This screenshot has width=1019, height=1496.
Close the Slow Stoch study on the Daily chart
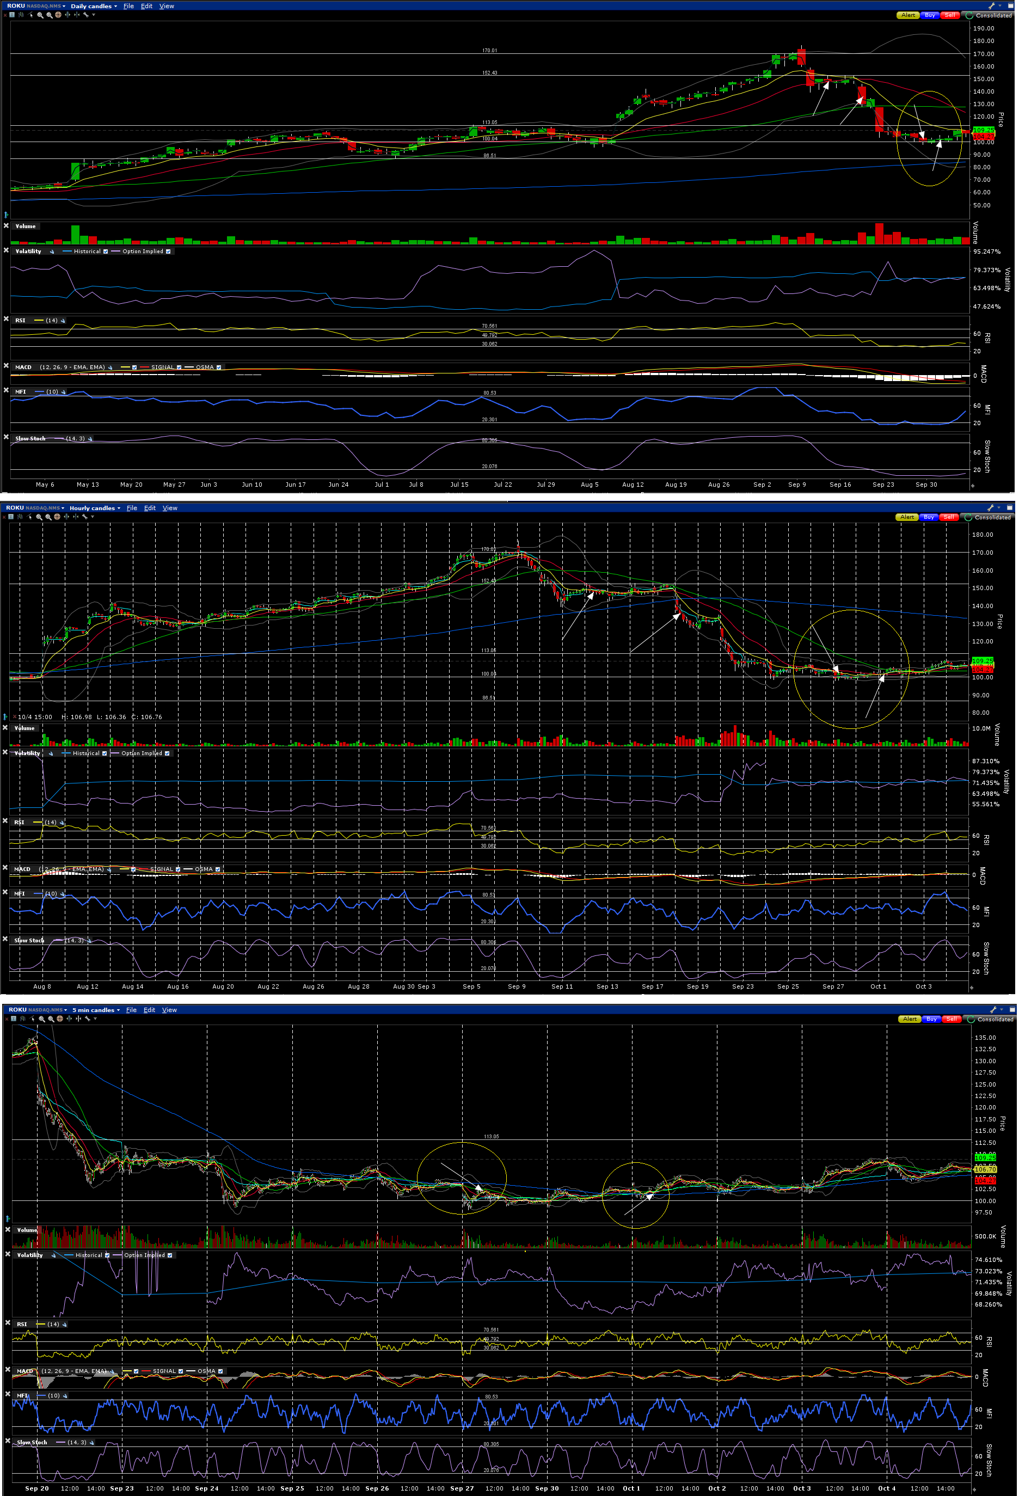coord(7,438)
